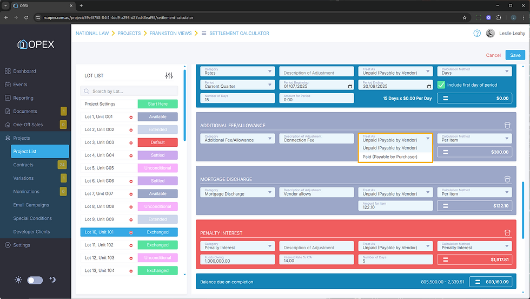The height and width of the screenshot is (299, 530).
Task: Click the equals icon beside $122.10
Action: coord(446,206)
